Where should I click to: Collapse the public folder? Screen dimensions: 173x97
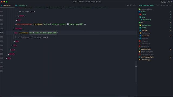click(143, 12)
